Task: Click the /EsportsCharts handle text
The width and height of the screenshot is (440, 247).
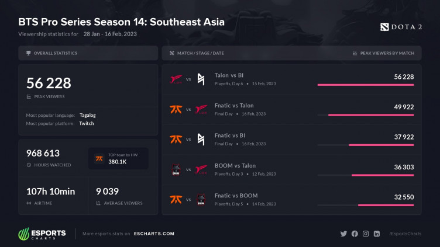Action: point(404,234)
